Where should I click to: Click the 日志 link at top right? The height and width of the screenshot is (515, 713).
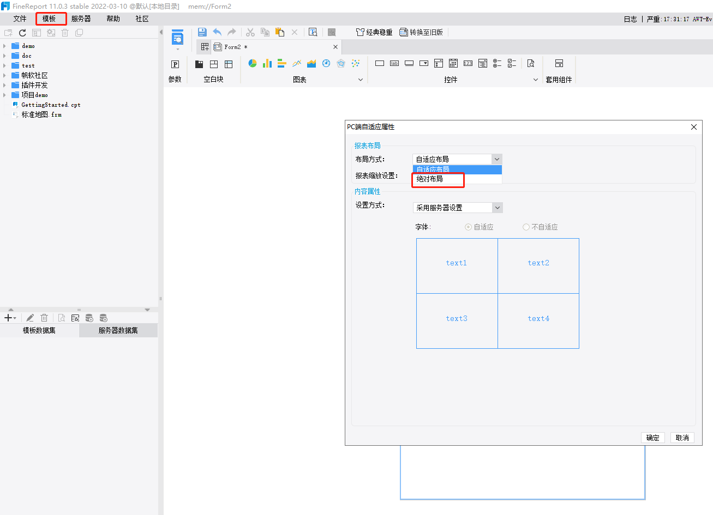[x=630, y=19]
